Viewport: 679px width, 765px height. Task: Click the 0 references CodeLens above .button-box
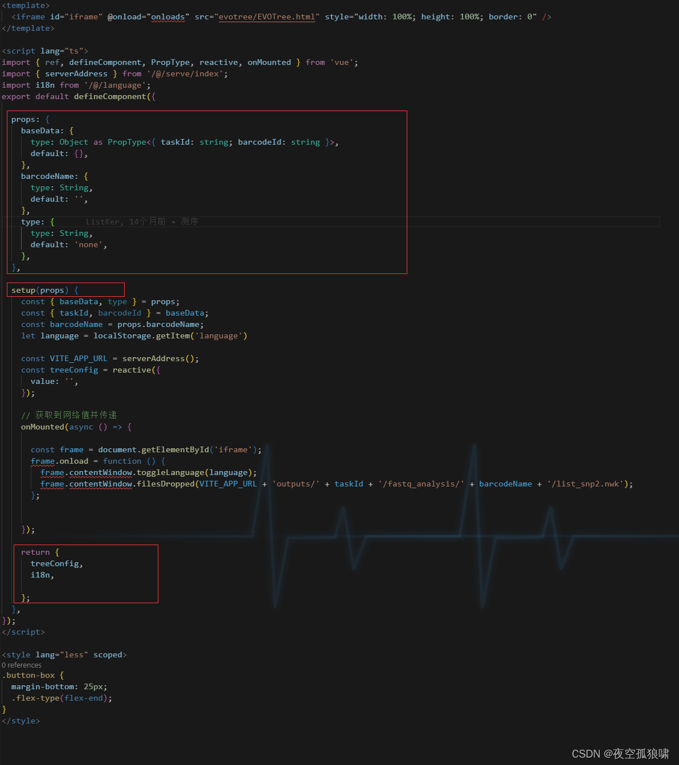(22, 665)
